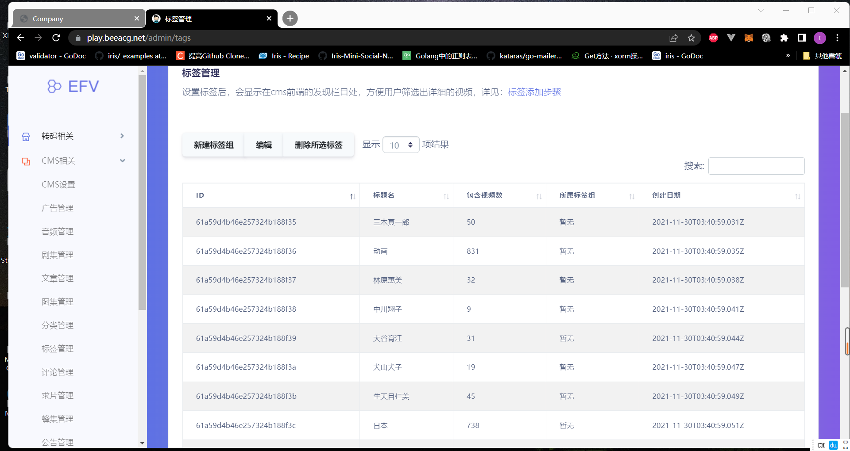The height and width of the screenshot is (451, 850).
Task: Open a new browser tab
Action: point(290,19)
